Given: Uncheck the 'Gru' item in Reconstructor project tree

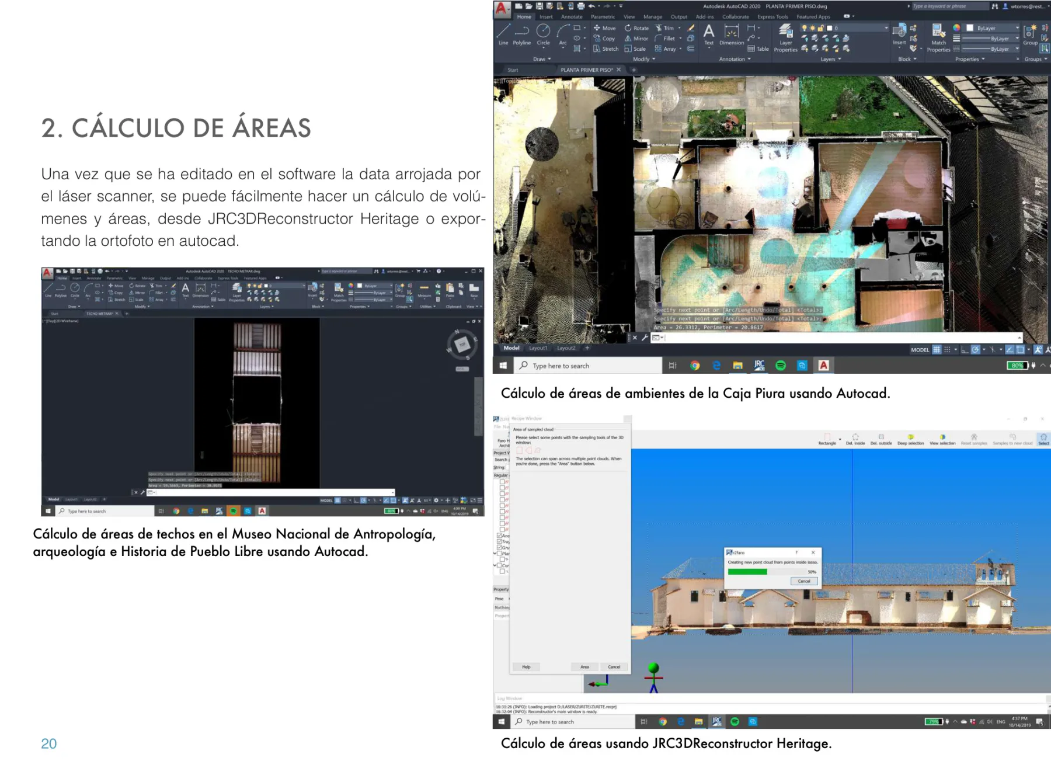Looking at the screenshot, I should click(x=499, y=547).
